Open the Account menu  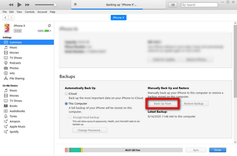[42, 12]
